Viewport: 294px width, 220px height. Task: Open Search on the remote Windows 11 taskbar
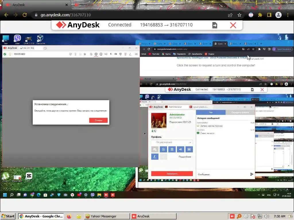12,195
